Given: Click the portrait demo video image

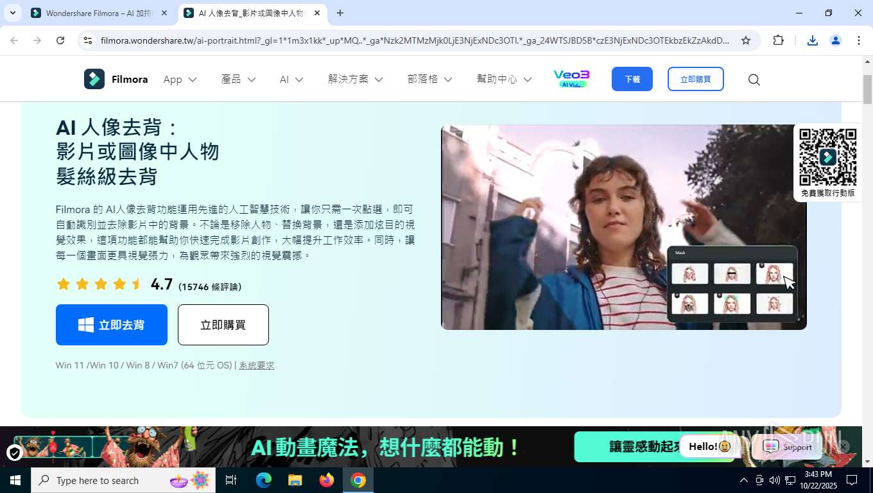Looking at the screenshot, I should [624, 227].
